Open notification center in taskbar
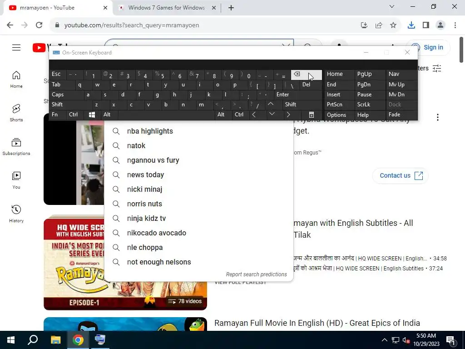Screen dimensions: 465x349 pyautogui.click(x=451, y=340)
